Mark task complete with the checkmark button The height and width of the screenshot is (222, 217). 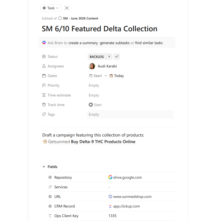tap(117, 56)
